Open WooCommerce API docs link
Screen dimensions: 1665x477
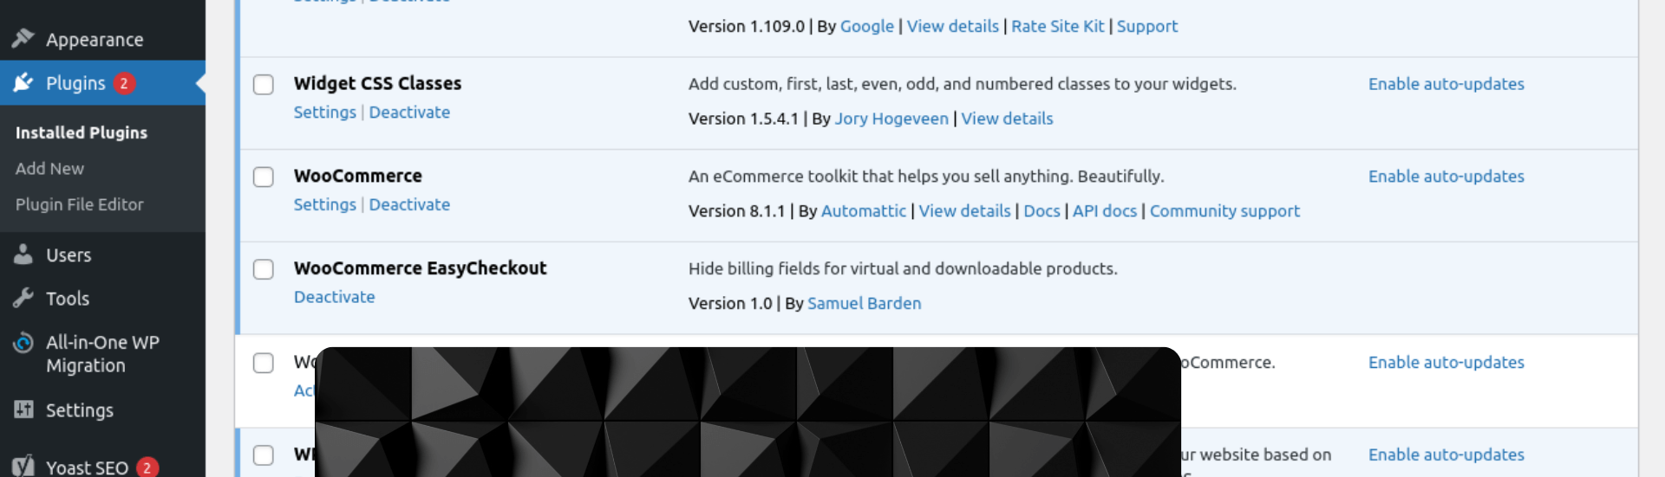click(1105, 211)
